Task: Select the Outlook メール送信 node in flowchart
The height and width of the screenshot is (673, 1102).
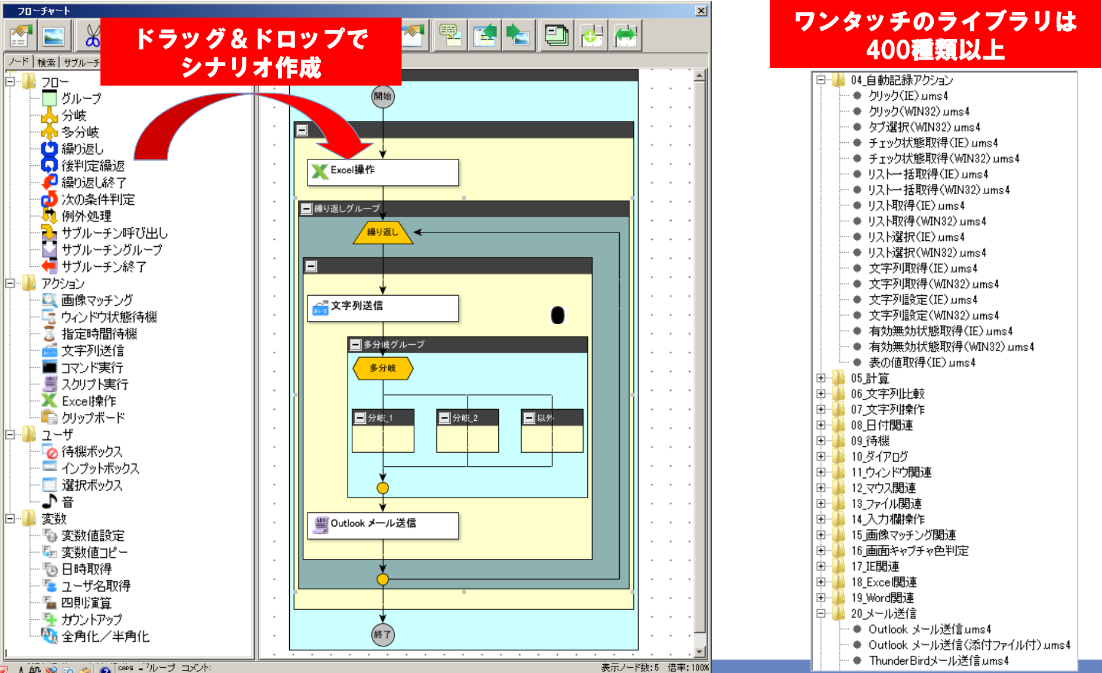Action: tap(382, 524)
